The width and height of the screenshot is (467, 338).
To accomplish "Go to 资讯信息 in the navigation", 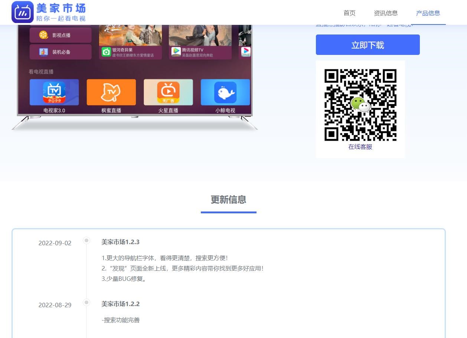I will [386, 13].
